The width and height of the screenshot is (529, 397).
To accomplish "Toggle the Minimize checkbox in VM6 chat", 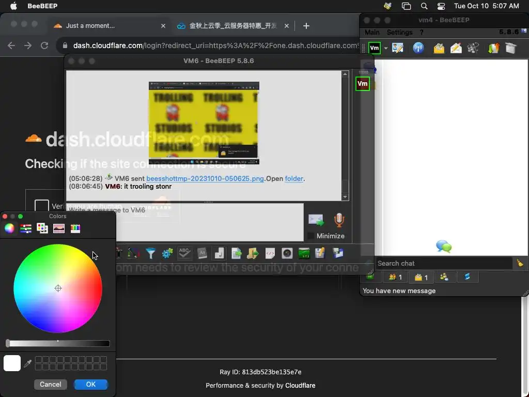I will tap(310, 236).
